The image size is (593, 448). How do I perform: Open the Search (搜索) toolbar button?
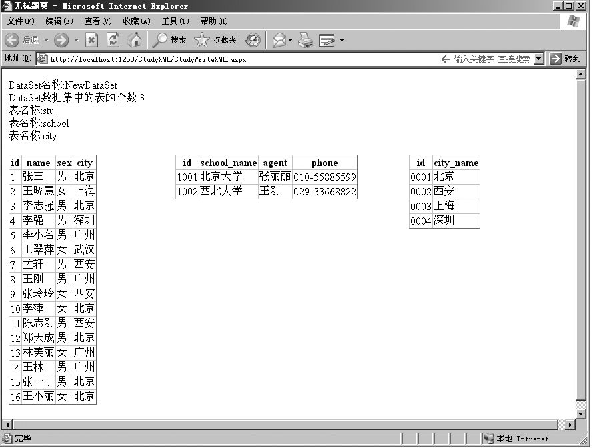pos(169,40)
